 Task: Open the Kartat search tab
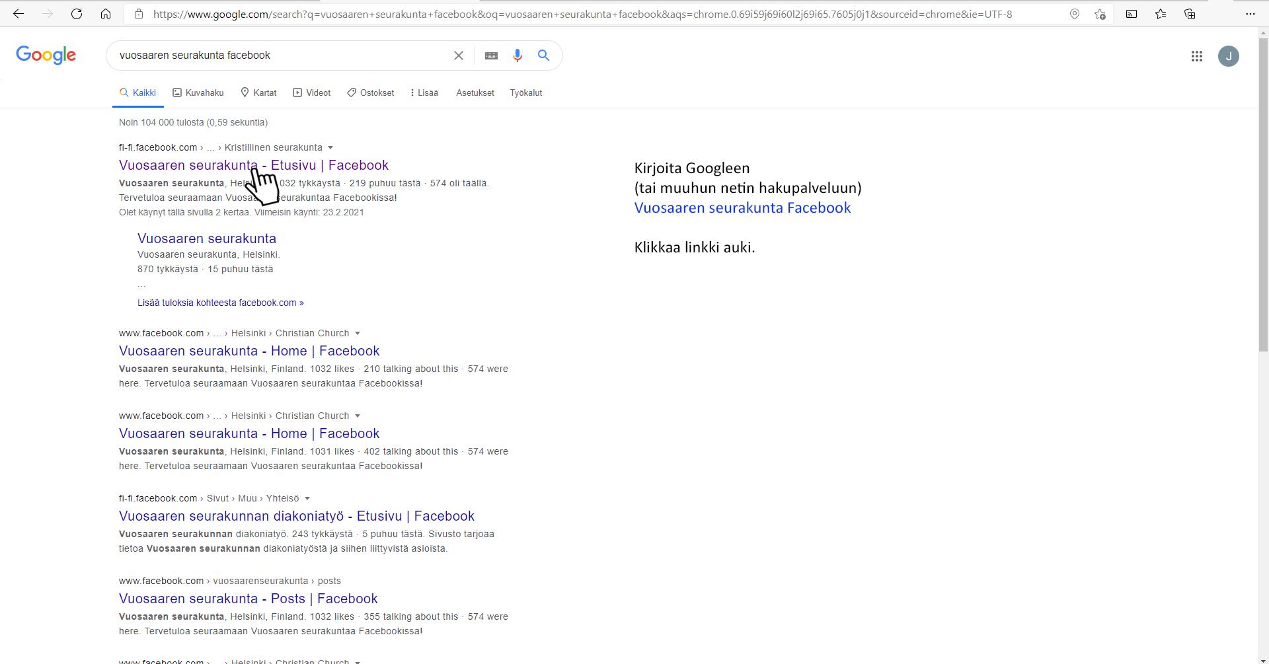pos(258,93)
